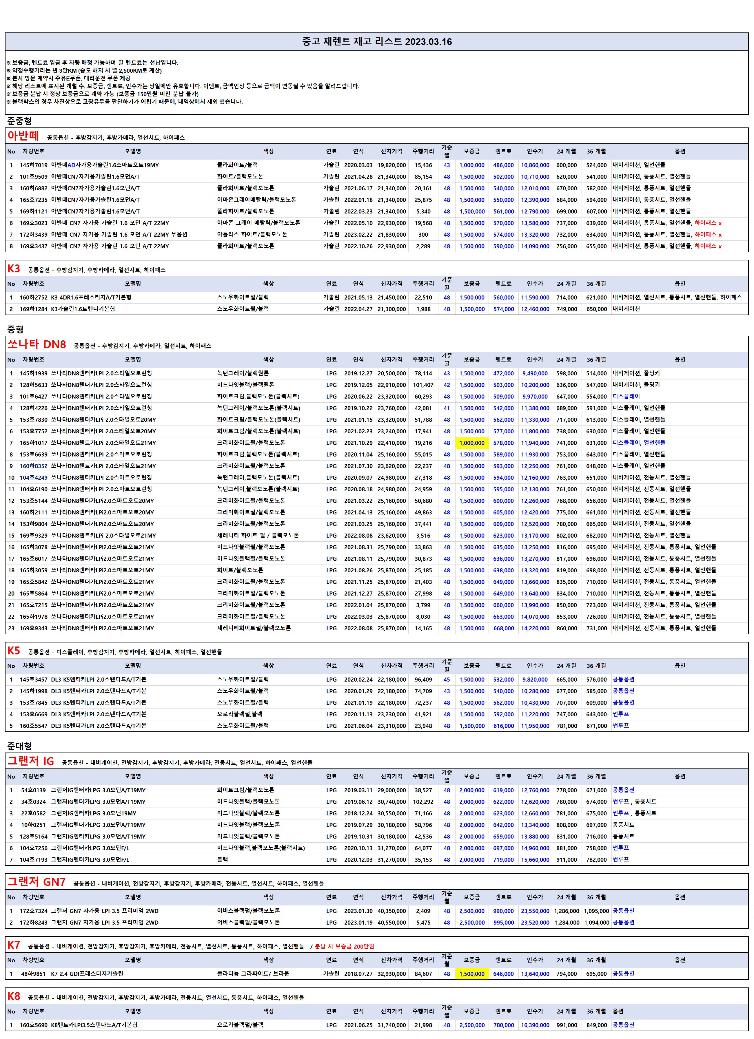
Task: Select plate number '160하2752'
Action: [x=33, y=298]
